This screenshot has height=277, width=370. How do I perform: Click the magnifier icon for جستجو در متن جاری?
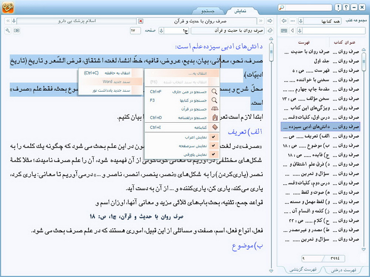click(x=214, y=92)
